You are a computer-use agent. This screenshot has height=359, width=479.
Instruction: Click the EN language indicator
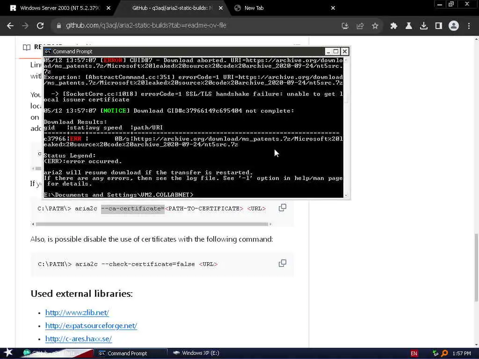(x=414, y=353)
